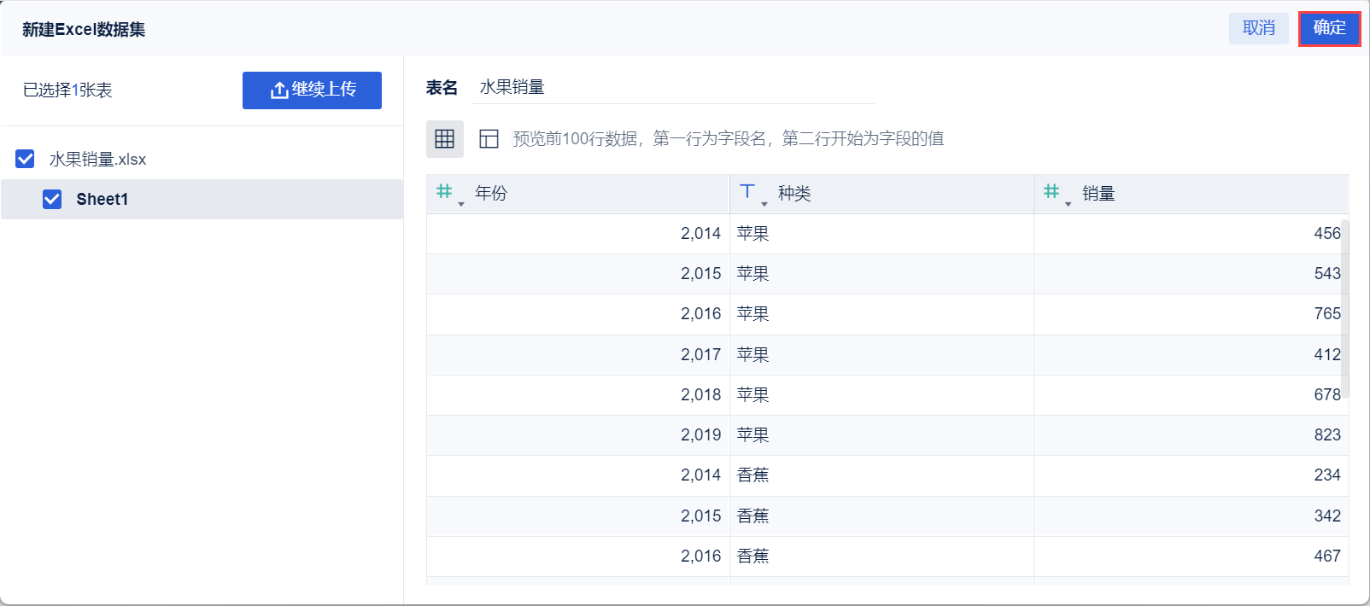Open the 年份 field type dropdown arrow
The height and width of the screenshot is (606, 1370).
[x=461, y=204]
